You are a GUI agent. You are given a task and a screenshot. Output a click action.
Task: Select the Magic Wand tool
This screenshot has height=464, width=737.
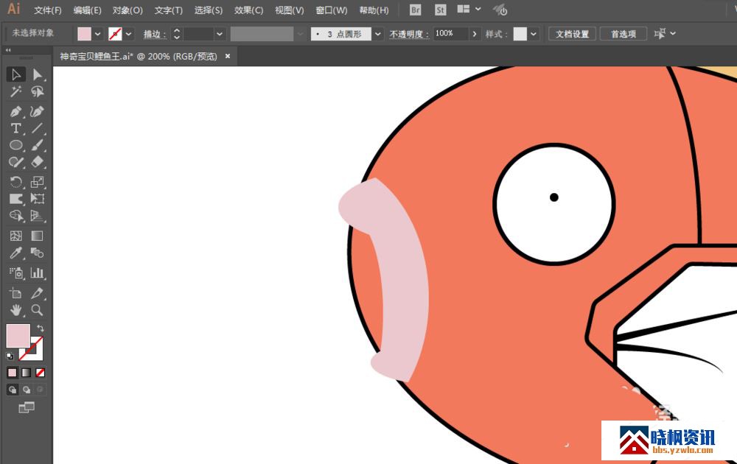(16, 91)
